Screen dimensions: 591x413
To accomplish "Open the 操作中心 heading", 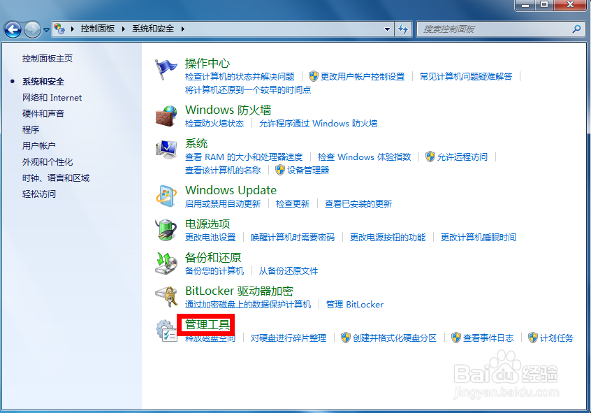I will pyautogui.click(x=207, y=63).
